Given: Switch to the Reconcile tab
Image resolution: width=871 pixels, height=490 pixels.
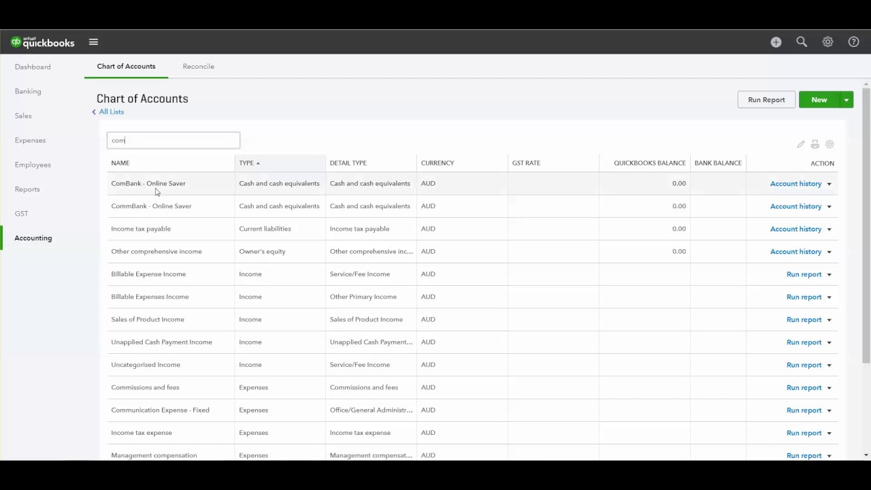Looking at the screenshot, I should 198,66.
